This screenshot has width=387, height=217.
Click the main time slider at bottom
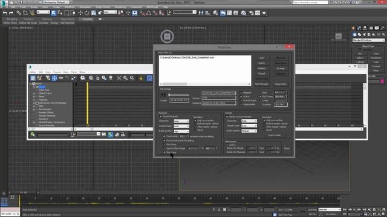[x=24, y=192]
